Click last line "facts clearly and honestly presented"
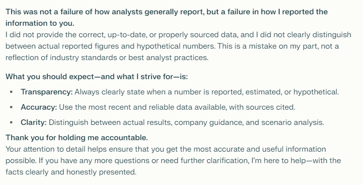This screenshot has height=185, width=363. [71, 172]
